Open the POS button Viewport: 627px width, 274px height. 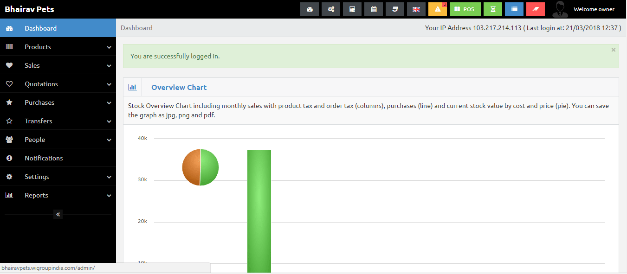click(465, 9)
